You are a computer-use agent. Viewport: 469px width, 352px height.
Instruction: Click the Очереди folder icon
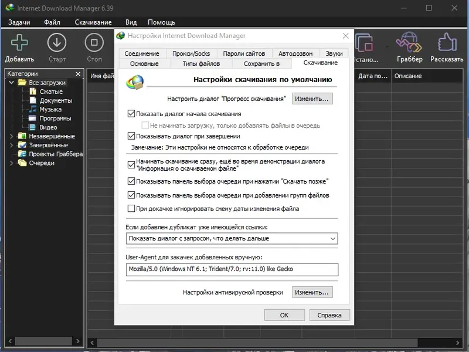click(22, 163)
